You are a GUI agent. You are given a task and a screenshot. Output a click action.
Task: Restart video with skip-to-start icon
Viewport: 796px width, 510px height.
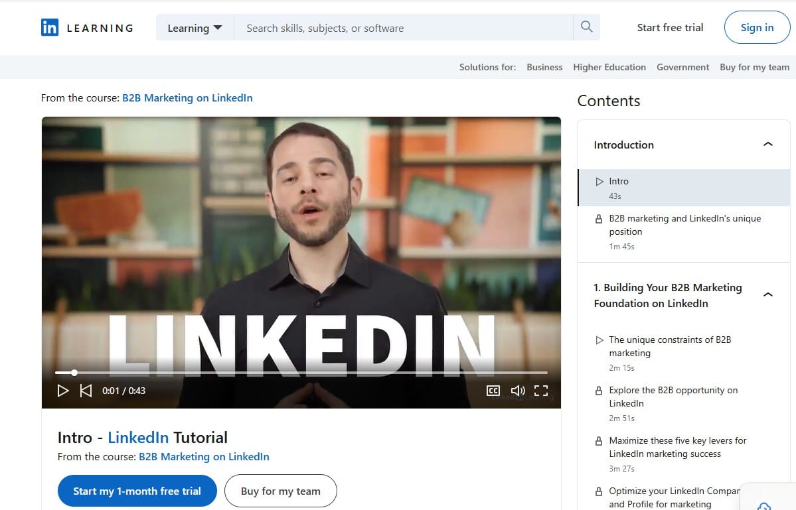[x=86, y=391]
